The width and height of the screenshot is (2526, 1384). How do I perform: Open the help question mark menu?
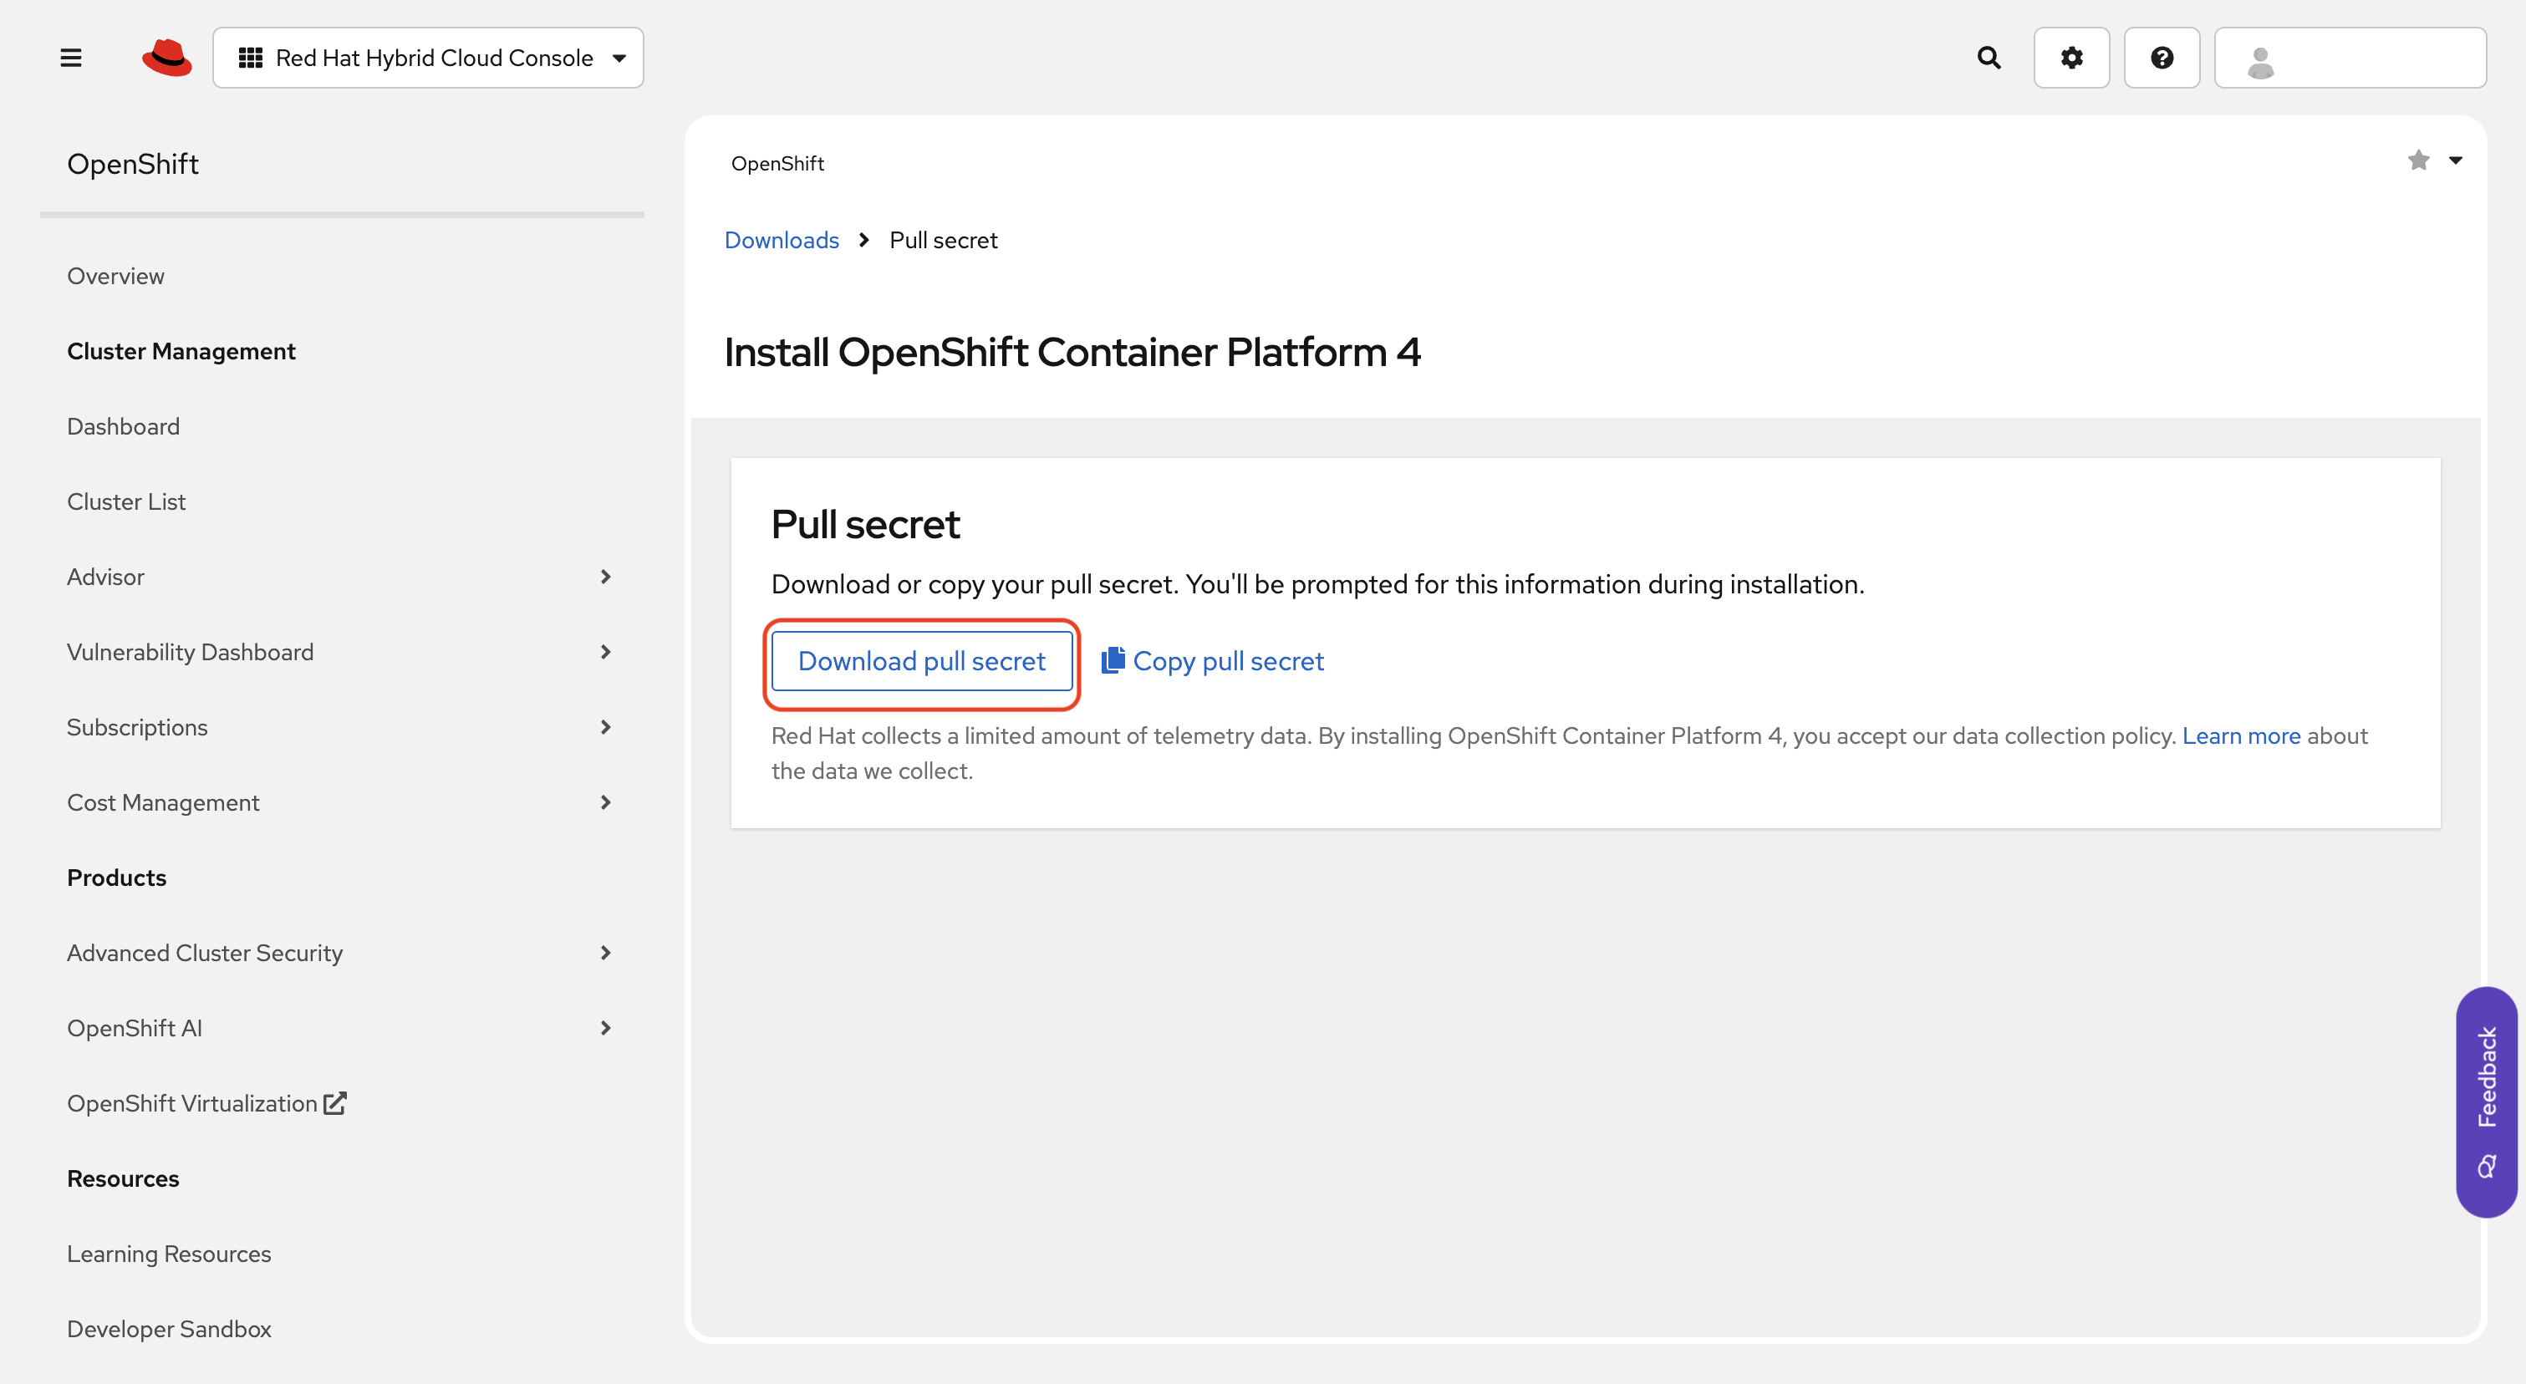[2162, 58]
